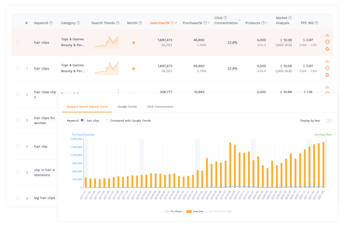345x230 pixels.
Task: Toggle the Display by Year switch
Action: tap(328, 121)
